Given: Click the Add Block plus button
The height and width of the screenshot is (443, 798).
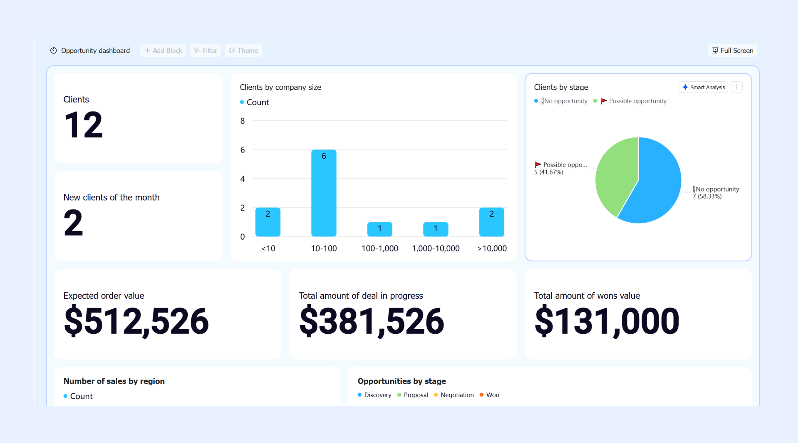Looking at the screenshot, I should point(163,51).
